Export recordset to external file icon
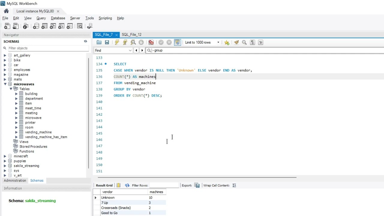 coord(197,185)
